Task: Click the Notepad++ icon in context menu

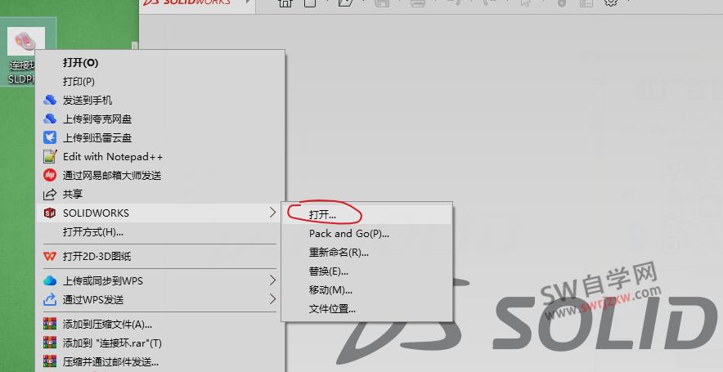Action: (x=50, y=156)
